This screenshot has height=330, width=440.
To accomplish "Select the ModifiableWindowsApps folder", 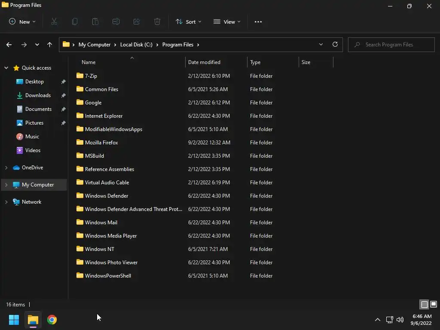I will point(113,129).
